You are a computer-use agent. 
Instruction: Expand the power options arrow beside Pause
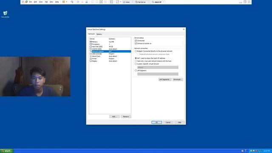(x=66, y=2)
